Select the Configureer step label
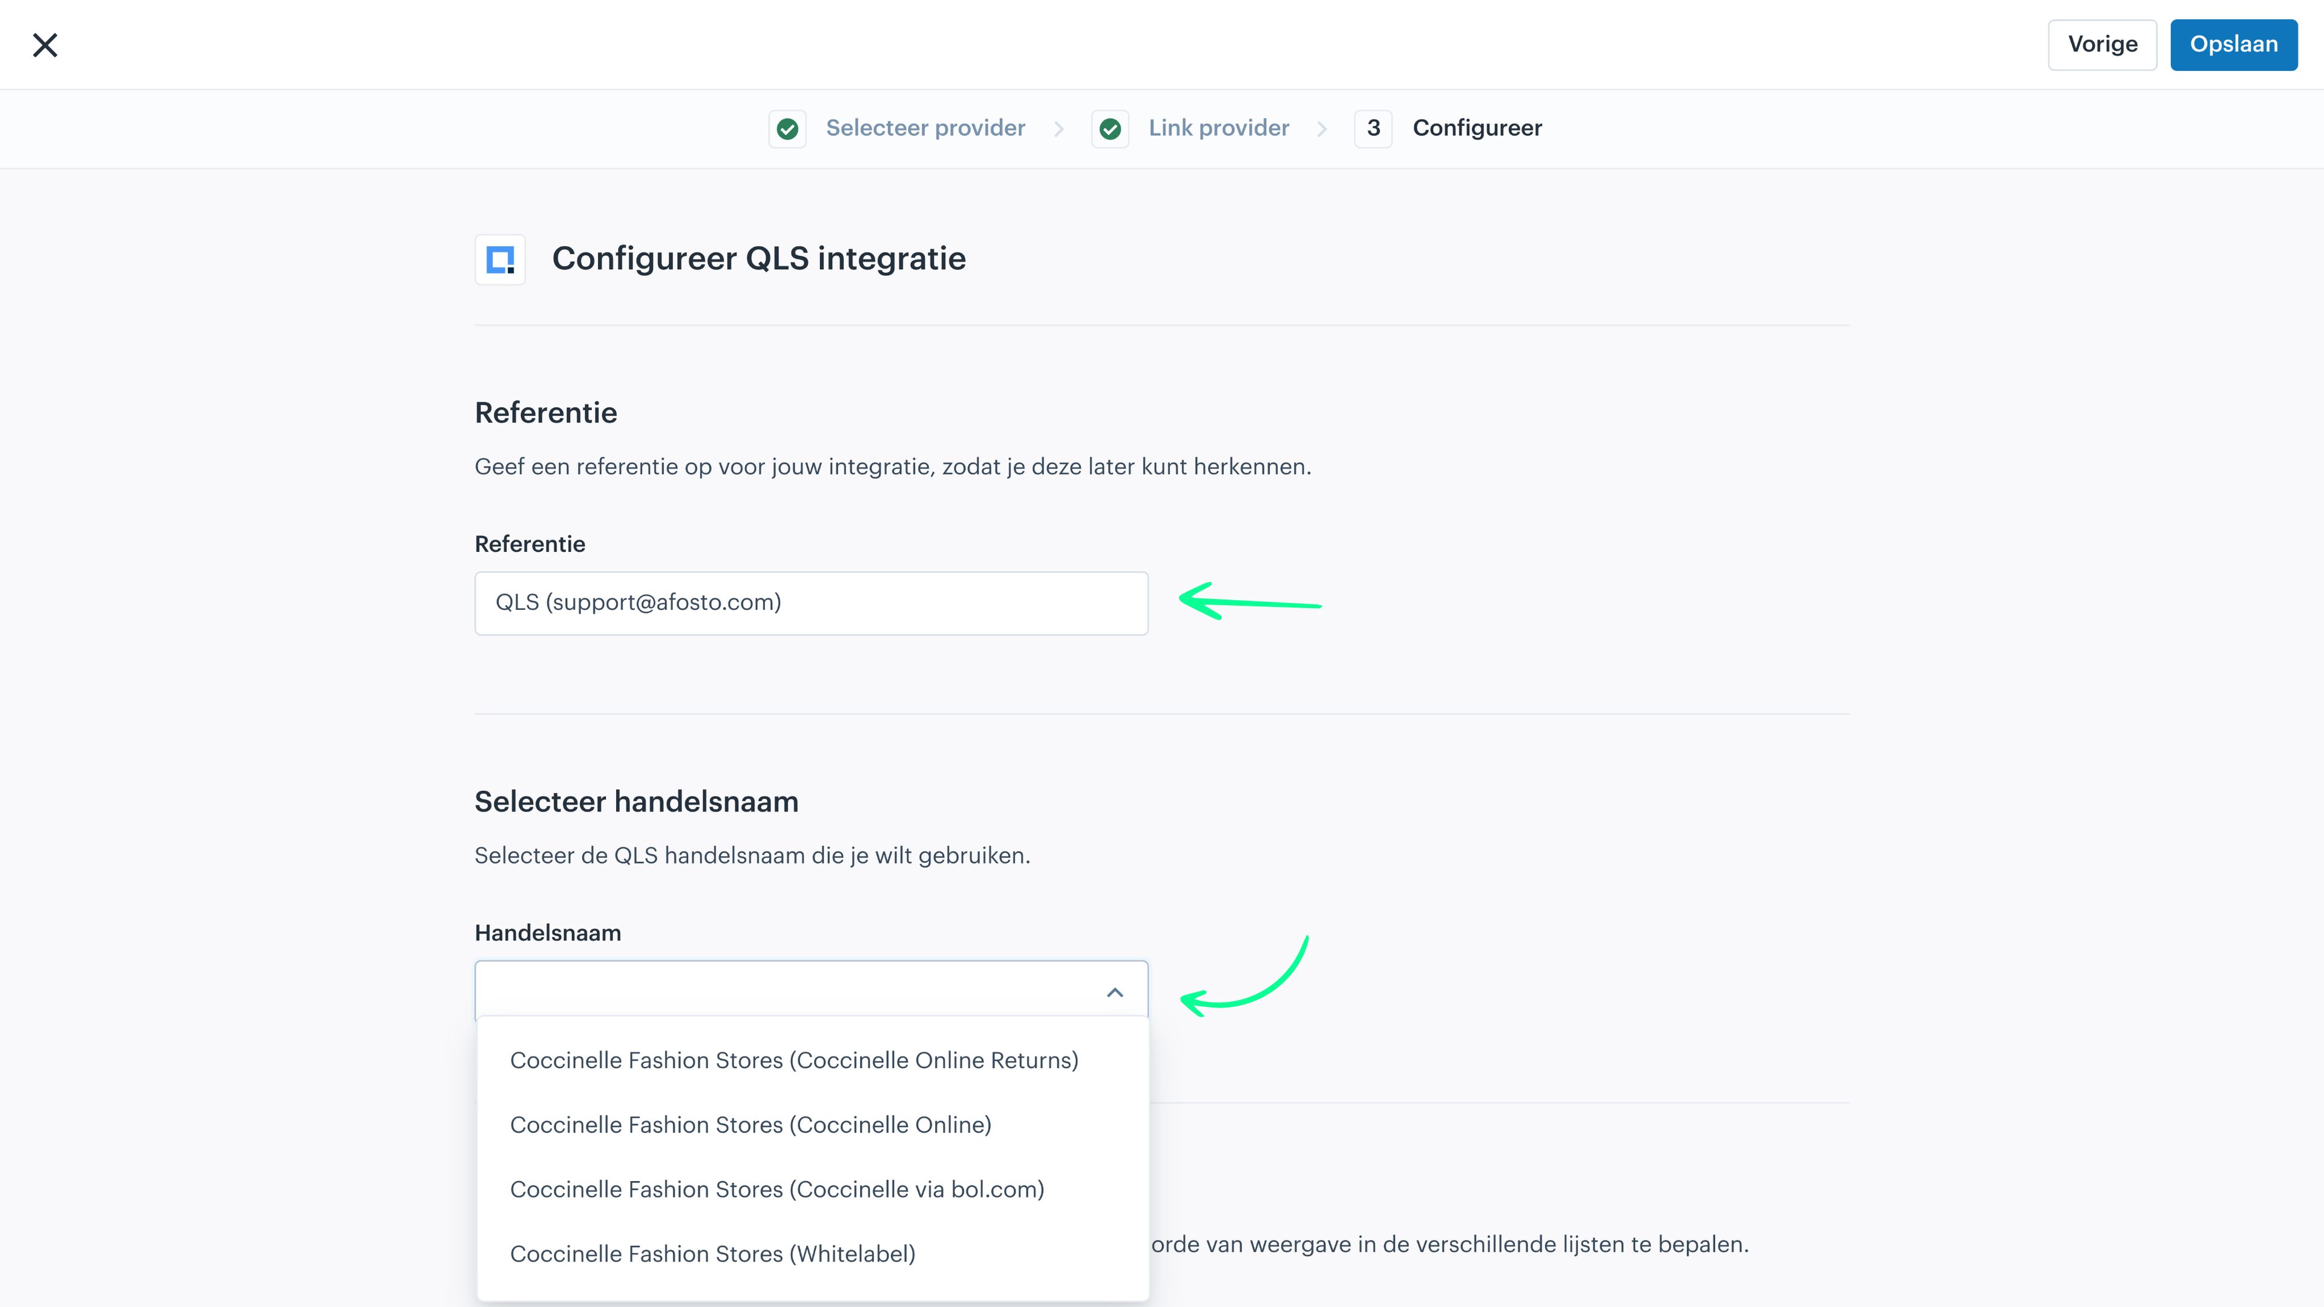Image resolution: width=2324 pixels, height=1307 pixels. pyautogui.click(x=1477, y=128)
